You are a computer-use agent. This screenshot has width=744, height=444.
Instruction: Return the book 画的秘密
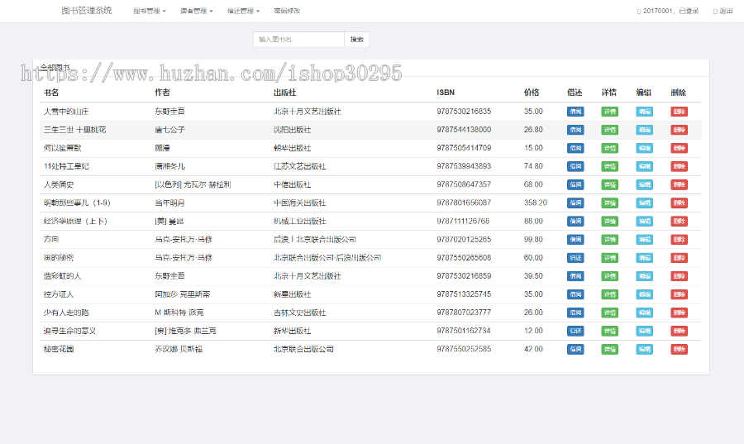tap(575, 258)
